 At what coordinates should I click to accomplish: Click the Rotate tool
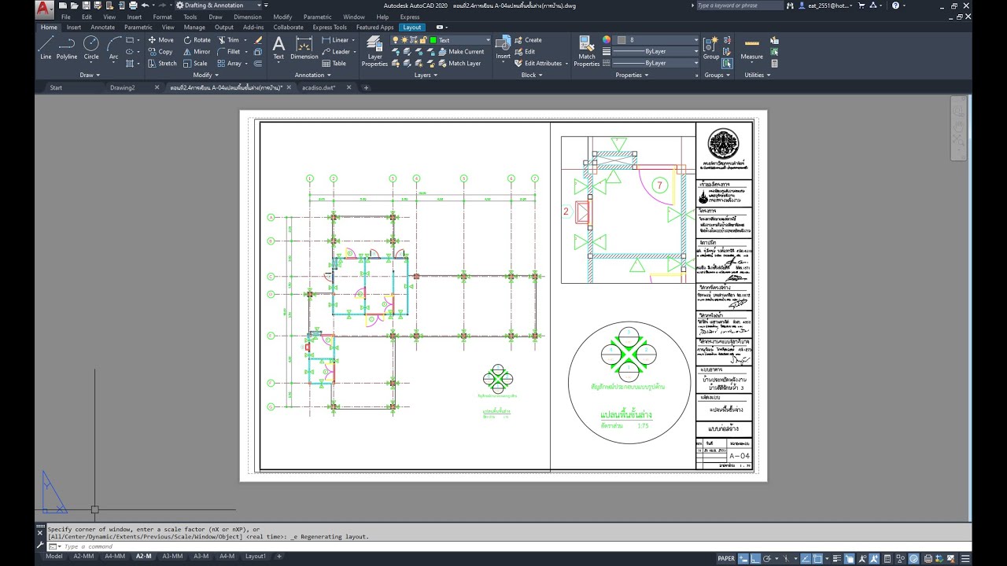pos(197,40)
